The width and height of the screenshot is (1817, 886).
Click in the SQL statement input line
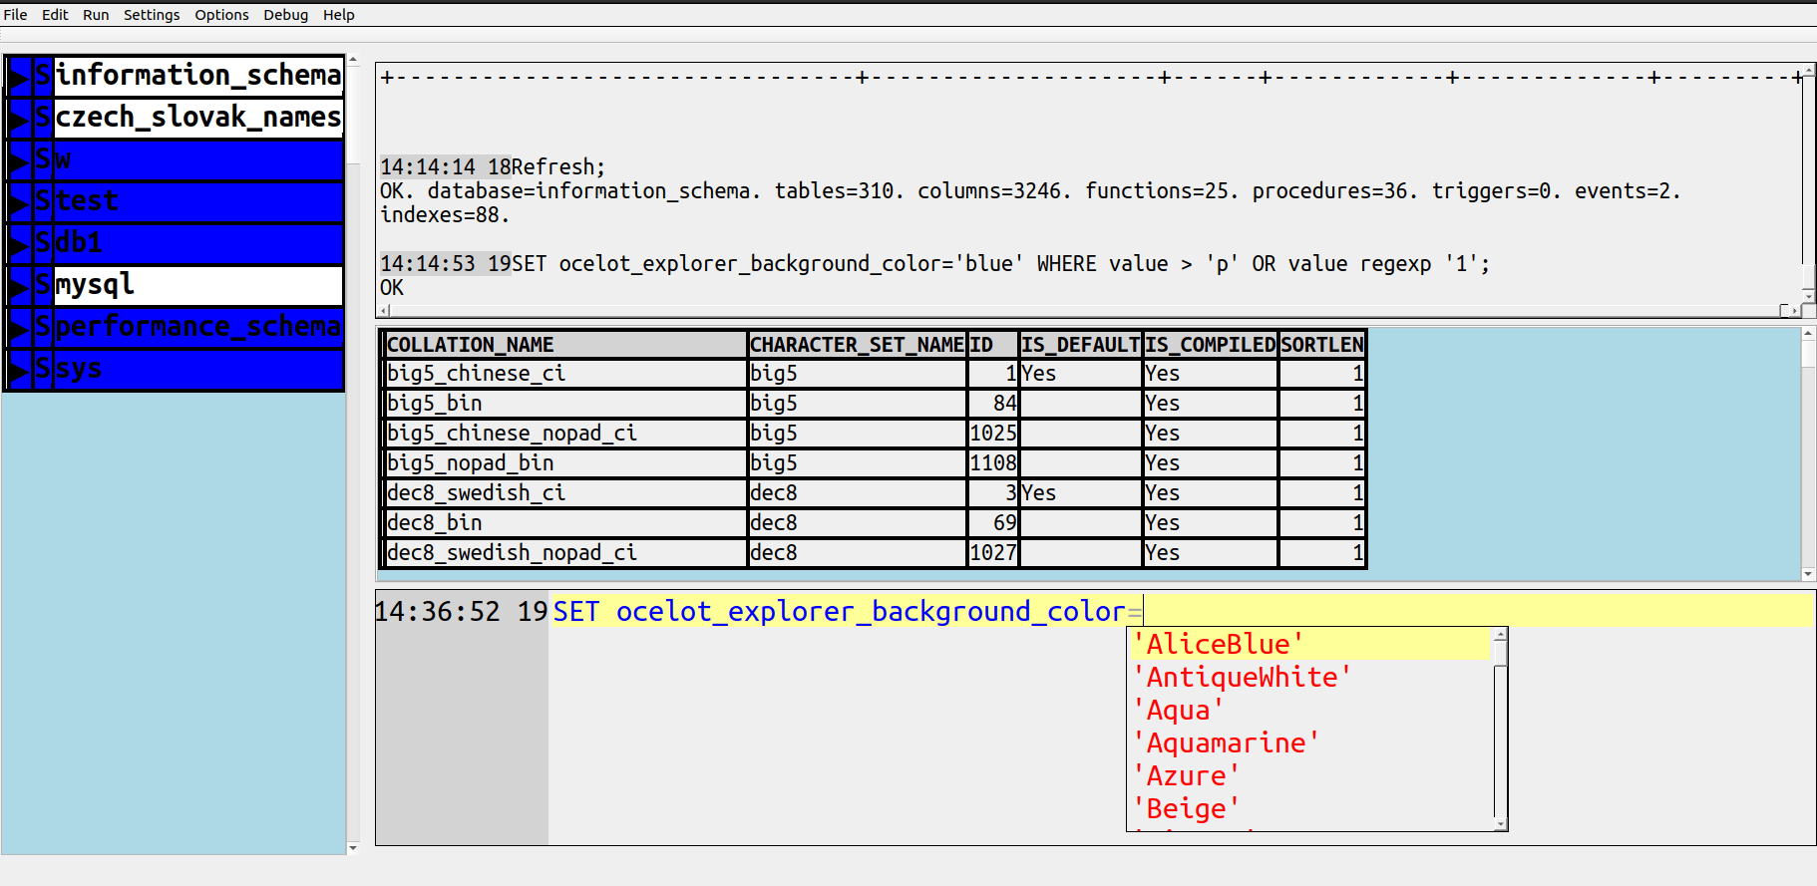tap(1182, 611)
